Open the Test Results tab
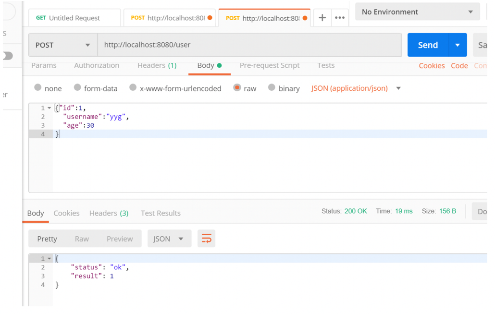Screen dimensions: 495x314 [x=161, y=213]
